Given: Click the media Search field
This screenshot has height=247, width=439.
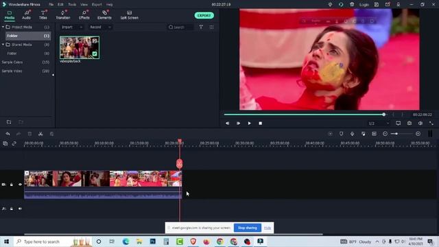Looking at the screenshot, I should [x=181, y=27].
